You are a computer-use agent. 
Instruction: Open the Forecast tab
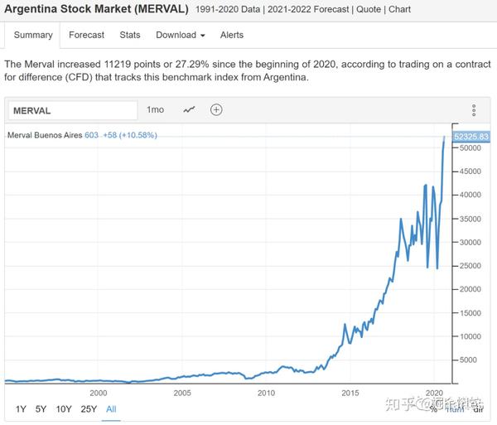click(x=86, y=35)
